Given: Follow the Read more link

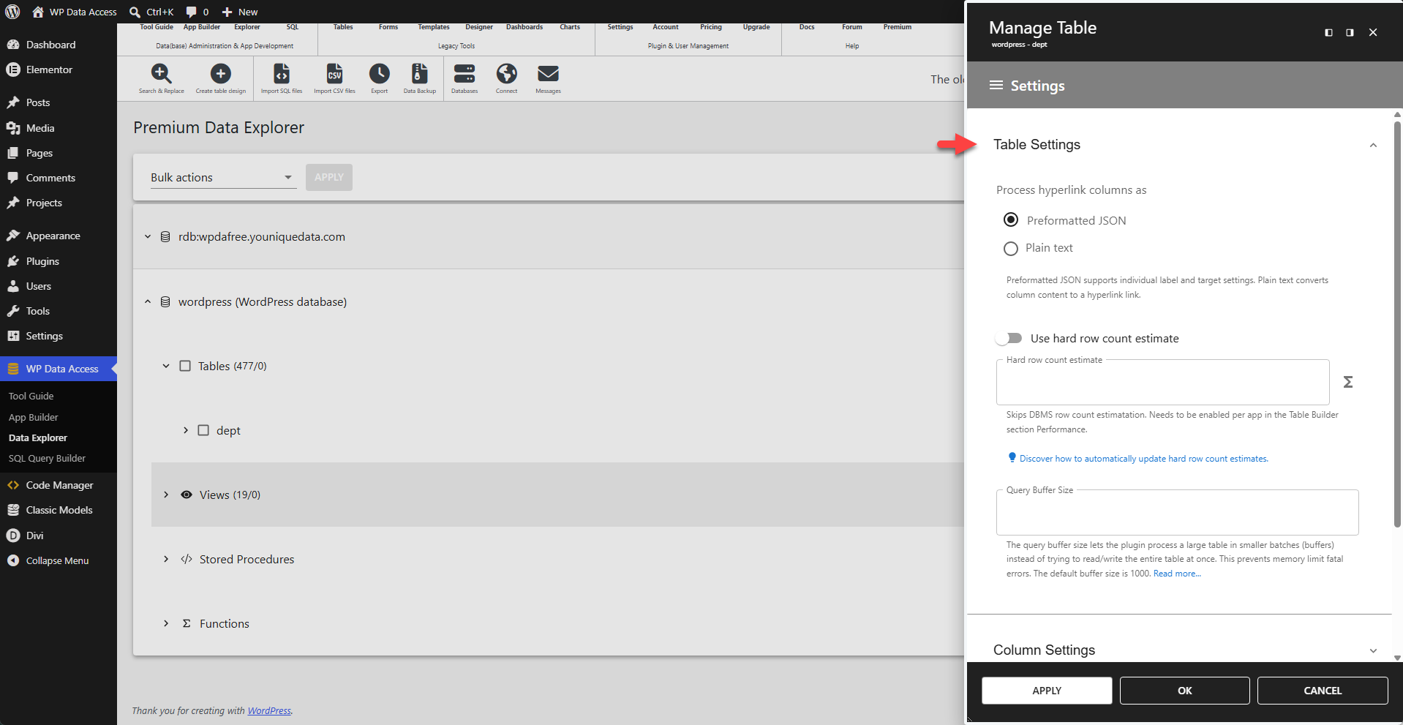Looking at the screenshot, I should (1177, 574).
